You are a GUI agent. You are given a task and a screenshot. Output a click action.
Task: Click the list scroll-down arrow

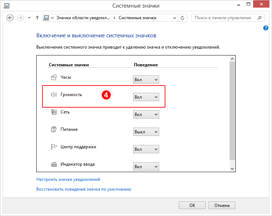[x=232, y=169]
